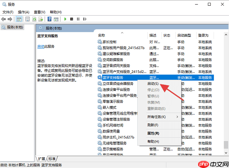Click gear icon of 显示策略服务 row
This screenshot has height=168, width=229.
(x=100, y=149)
